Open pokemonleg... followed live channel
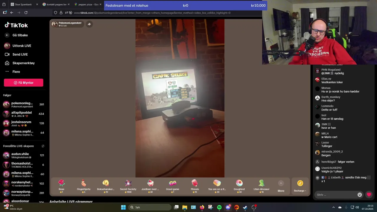377x212 pixels. [24, 105]
